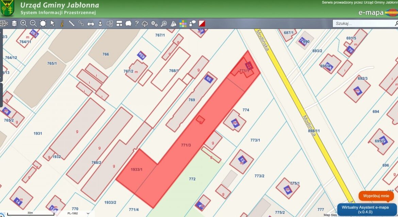398x217 pixels.
Task: Focus the Szukaj search field
Action: tap(365, 23)
